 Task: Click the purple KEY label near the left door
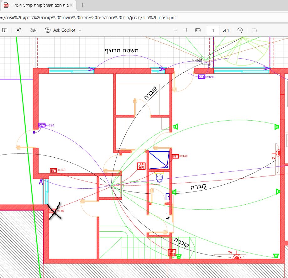42,125
